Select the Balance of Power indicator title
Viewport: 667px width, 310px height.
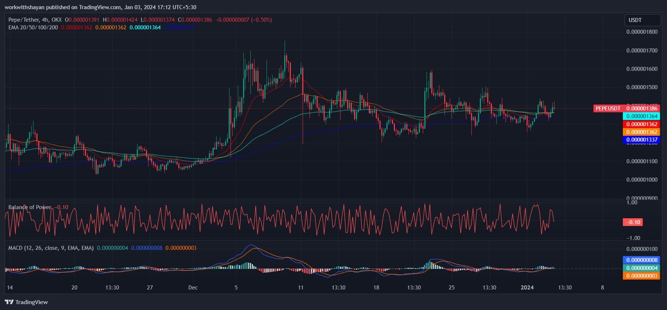pyautogui.click(x=30, y=207)
